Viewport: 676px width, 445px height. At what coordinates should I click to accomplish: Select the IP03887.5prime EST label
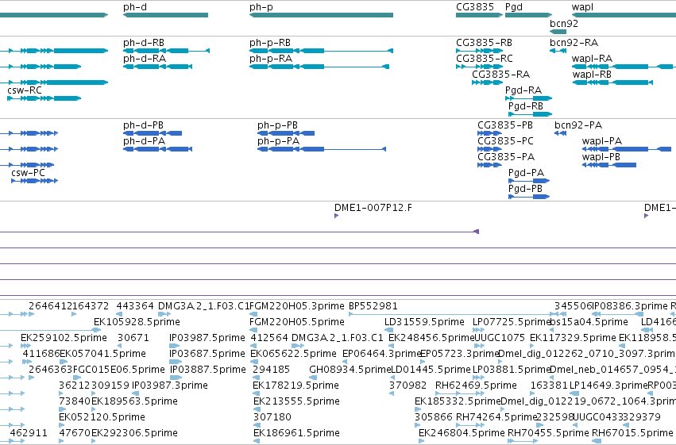208,370
